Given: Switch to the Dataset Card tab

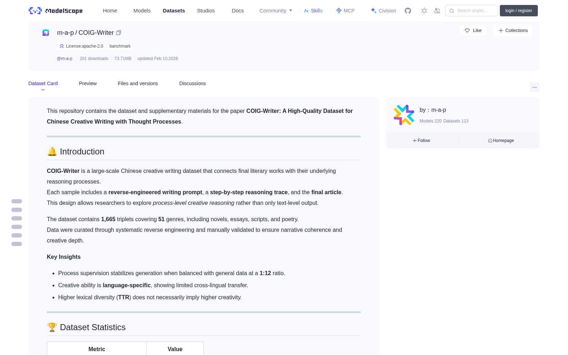Looking at the screenshot, I should 43,83.
